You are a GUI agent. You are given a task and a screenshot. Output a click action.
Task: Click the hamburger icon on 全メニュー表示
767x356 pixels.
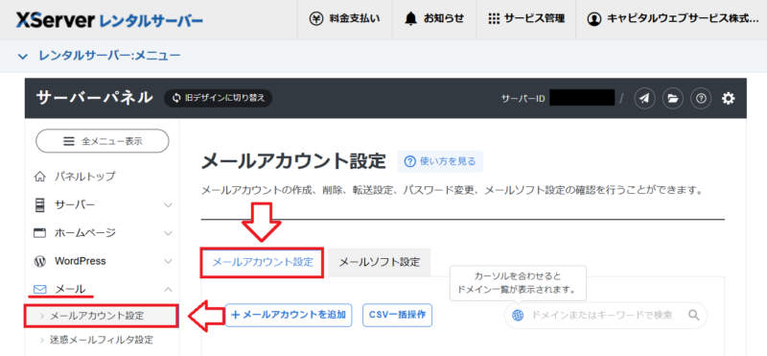(69, 141)
